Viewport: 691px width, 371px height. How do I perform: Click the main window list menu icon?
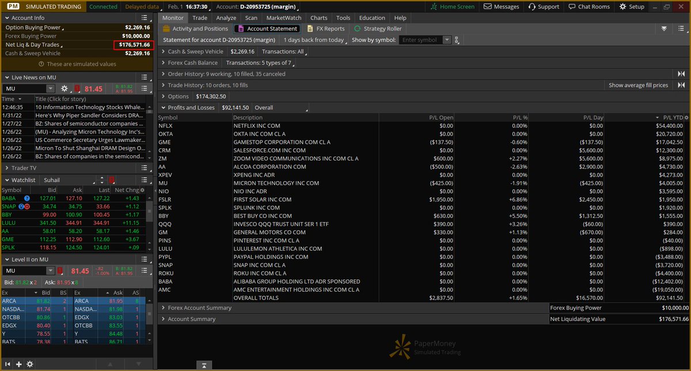pos(681,29)
